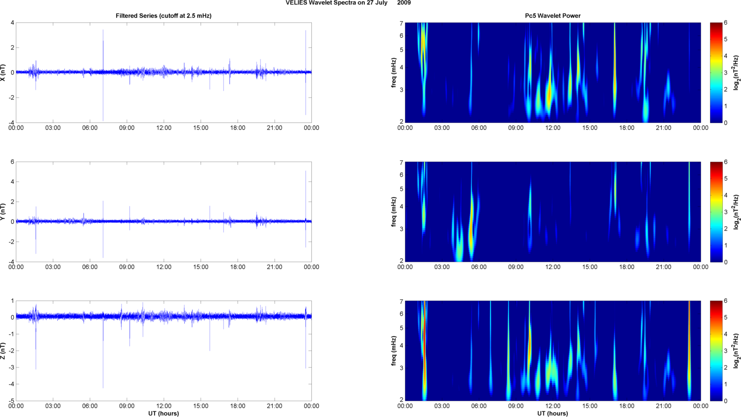Click the '06:00' tick of the Y time series
The height and width of the screenshot is (417, 741).
coord(90,267)
